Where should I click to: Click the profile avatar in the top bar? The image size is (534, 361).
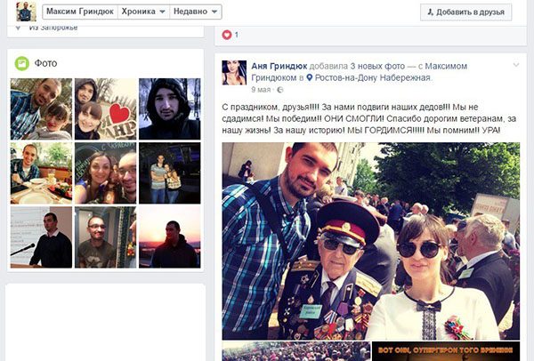(x=26, y=12)
